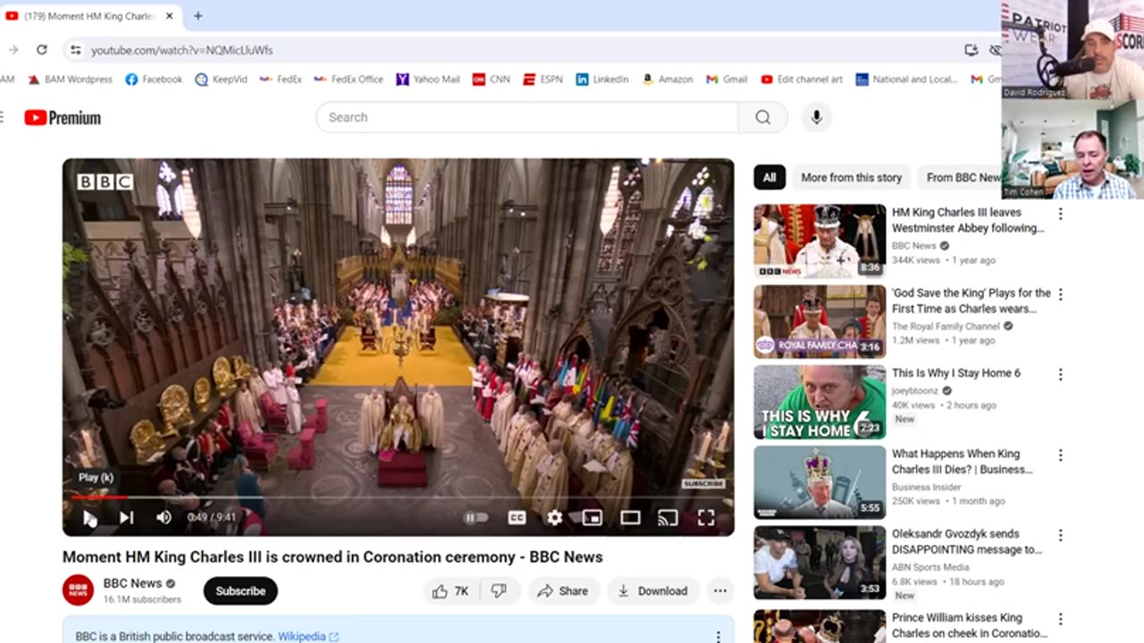Click the YouTube Premium logo
The width and height of the screenshot is (1144, 643).
63,117
